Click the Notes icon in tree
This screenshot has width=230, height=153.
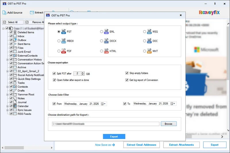(x=15, y=98)
